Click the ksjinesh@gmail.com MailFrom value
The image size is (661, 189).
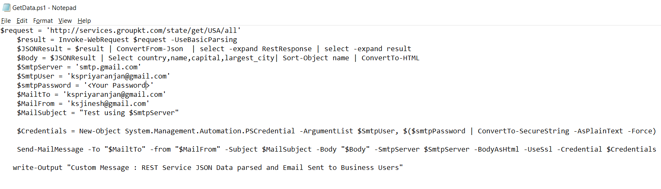108,103
